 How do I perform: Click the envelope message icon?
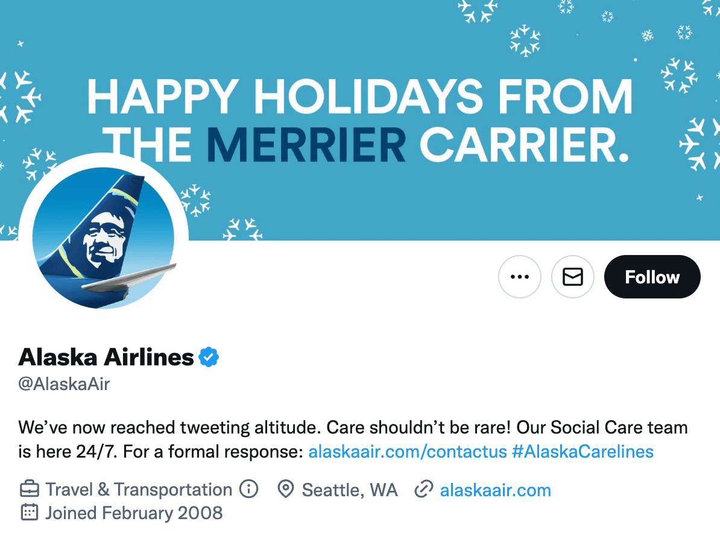pyautogui.click(x=573, y=277)
